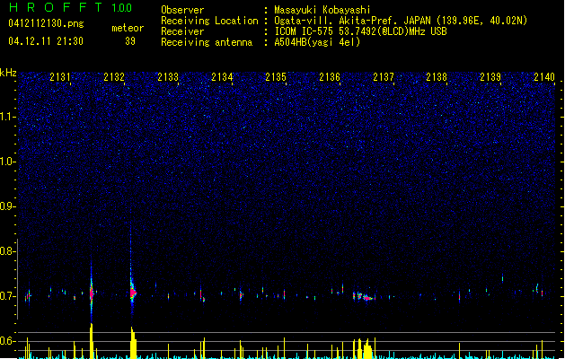The image size is (565, 359).
Task: Click the 'Receiving Location' label
Action: (209, 21)
